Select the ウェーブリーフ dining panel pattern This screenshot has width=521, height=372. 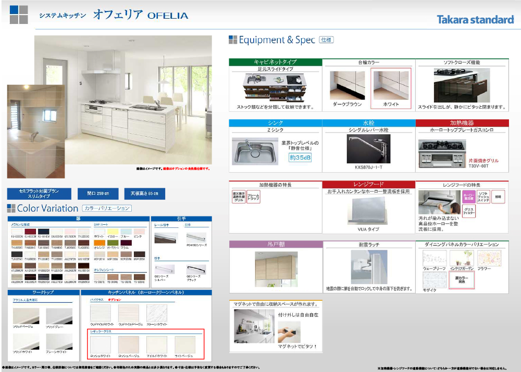tap(435, 259)
